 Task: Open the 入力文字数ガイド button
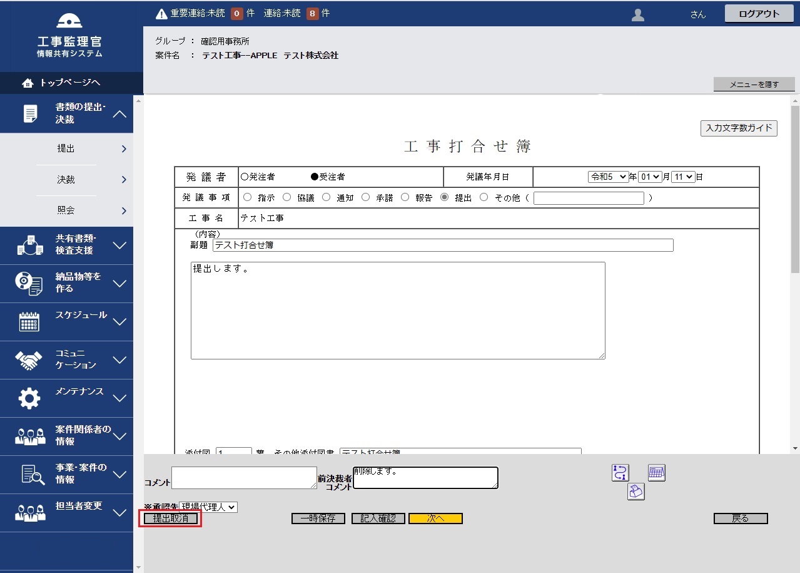(x=739, y=128)
